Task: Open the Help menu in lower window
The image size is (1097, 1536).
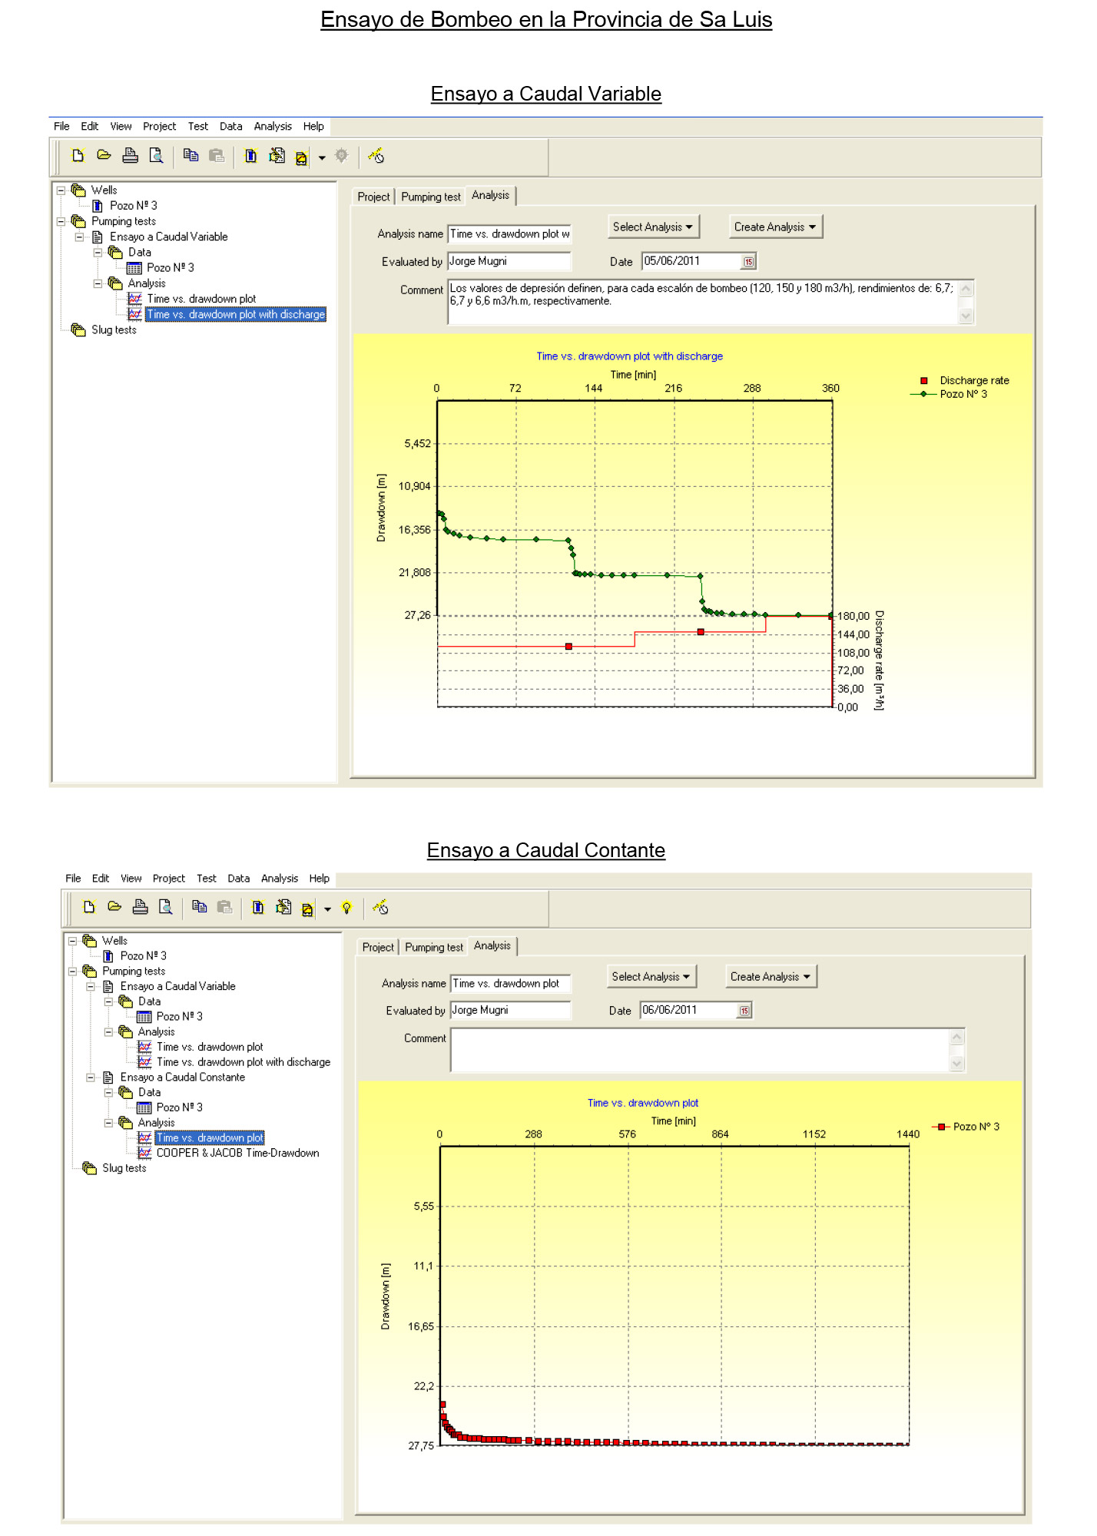Action: tap(320, 878)
